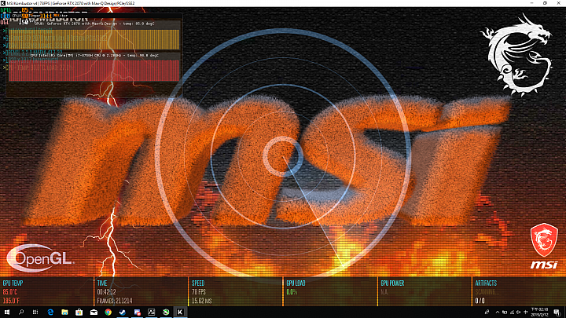Switch to the graph monitor app on the taskbar
The image size is (566, 318).
pyautogui.click(x=151, y=313)
